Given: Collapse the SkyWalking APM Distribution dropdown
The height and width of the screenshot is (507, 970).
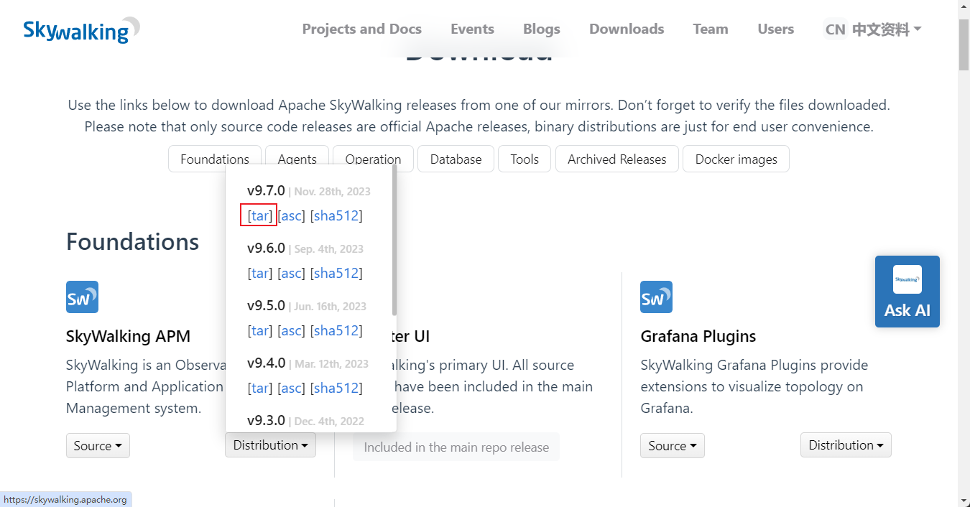Looking at the screenshot, I should click(270, 445).
